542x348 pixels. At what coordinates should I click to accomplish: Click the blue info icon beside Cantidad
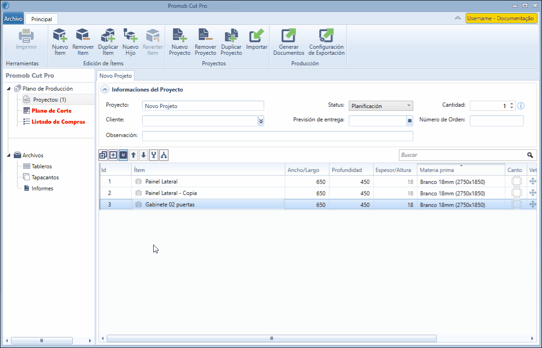(x=521, y=106)
